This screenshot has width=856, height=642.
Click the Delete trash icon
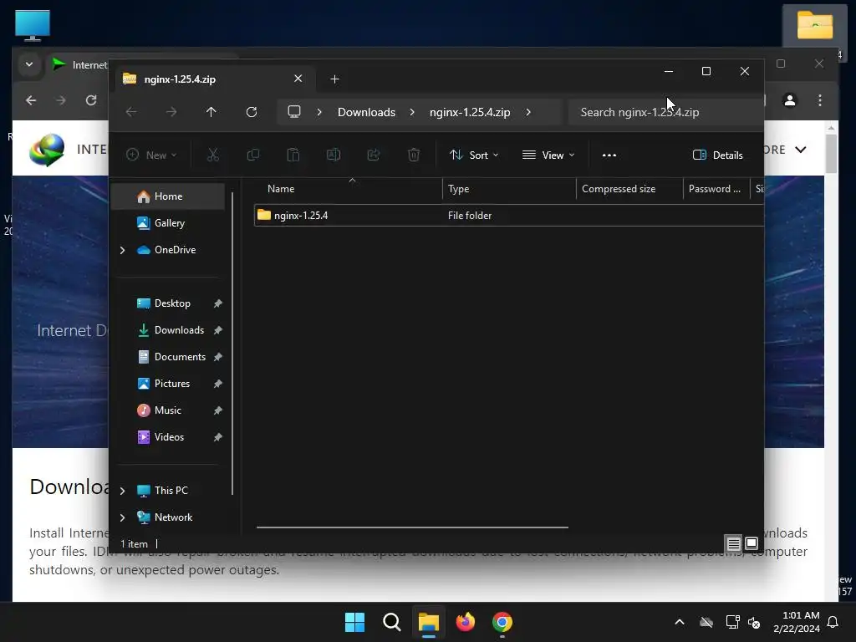[414, 155]
